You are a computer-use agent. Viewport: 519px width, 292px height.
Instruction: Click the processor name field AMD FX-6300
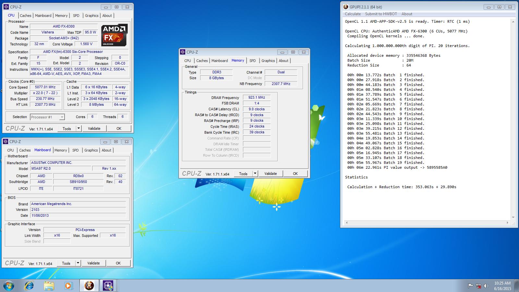point(64,27)
